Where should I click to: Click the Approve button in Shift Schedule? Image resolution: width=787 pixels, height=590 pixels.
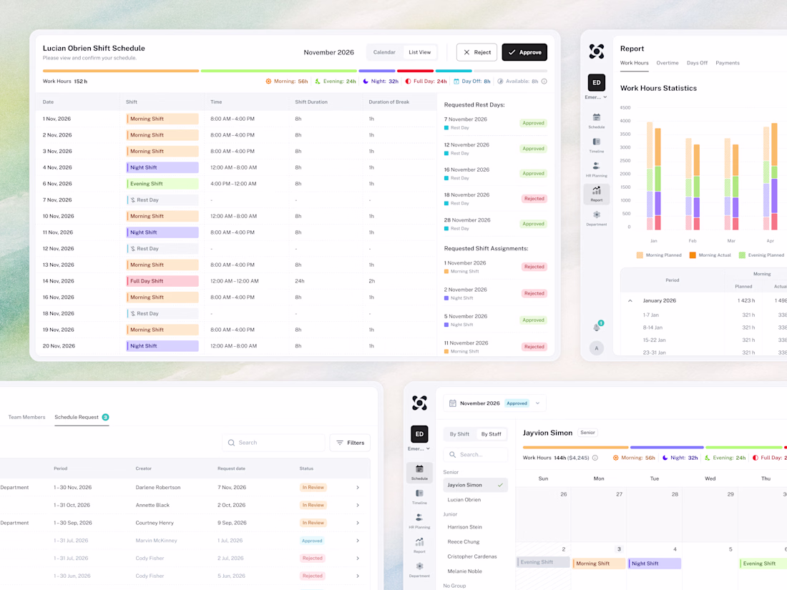click(524, 52)
